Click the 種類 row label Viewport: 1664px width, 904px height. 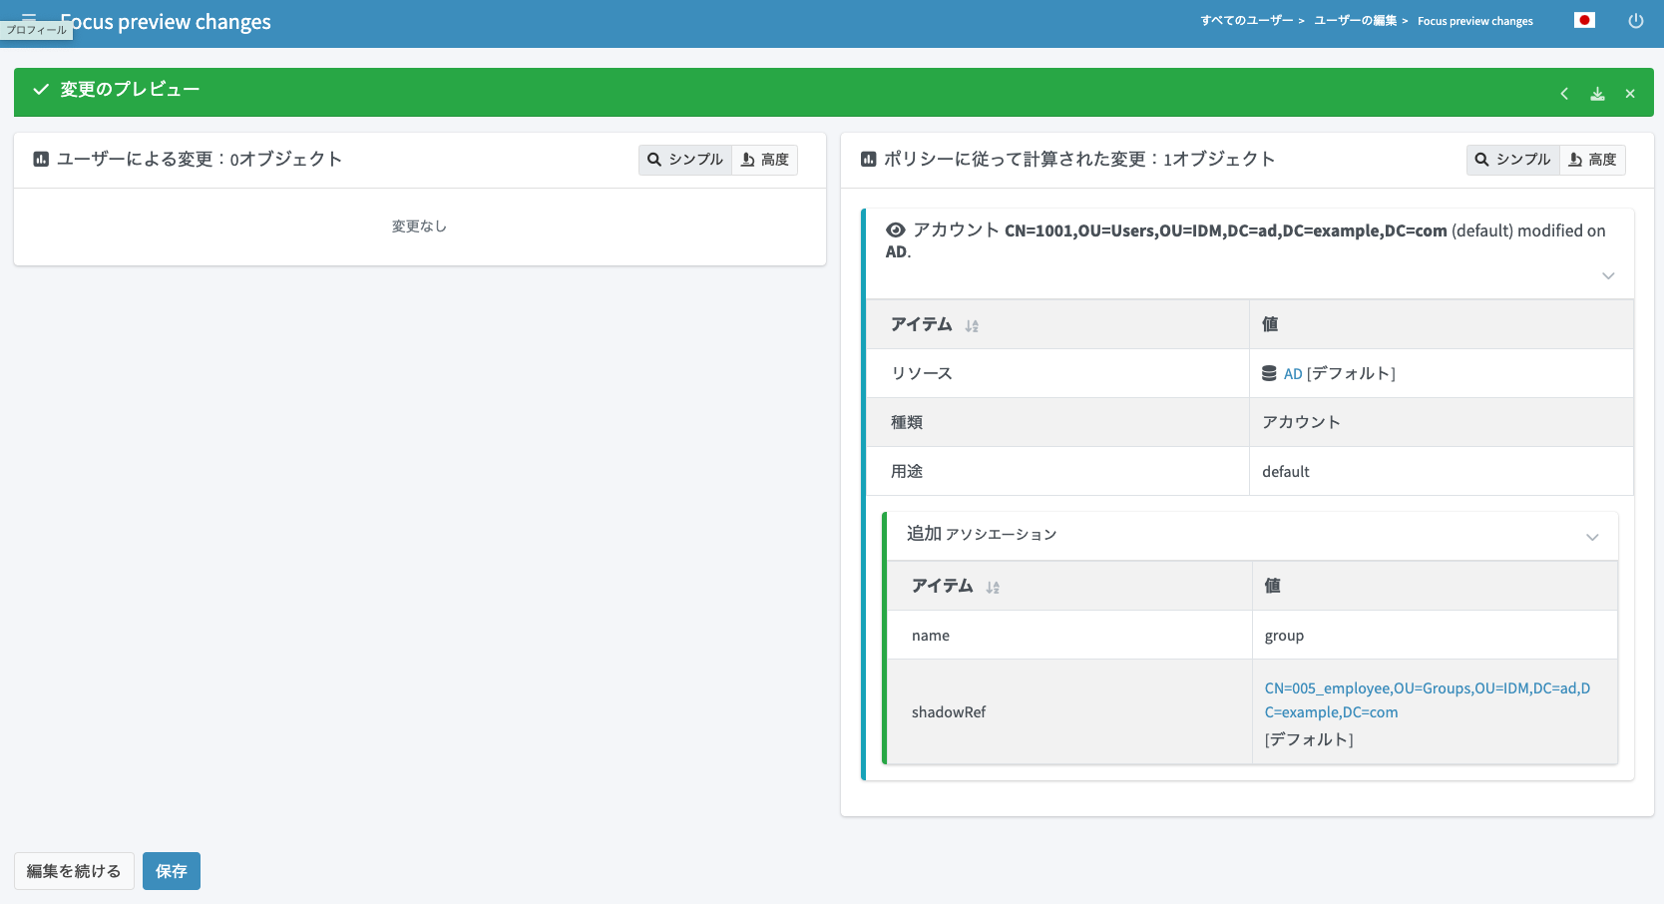(907, 422)
